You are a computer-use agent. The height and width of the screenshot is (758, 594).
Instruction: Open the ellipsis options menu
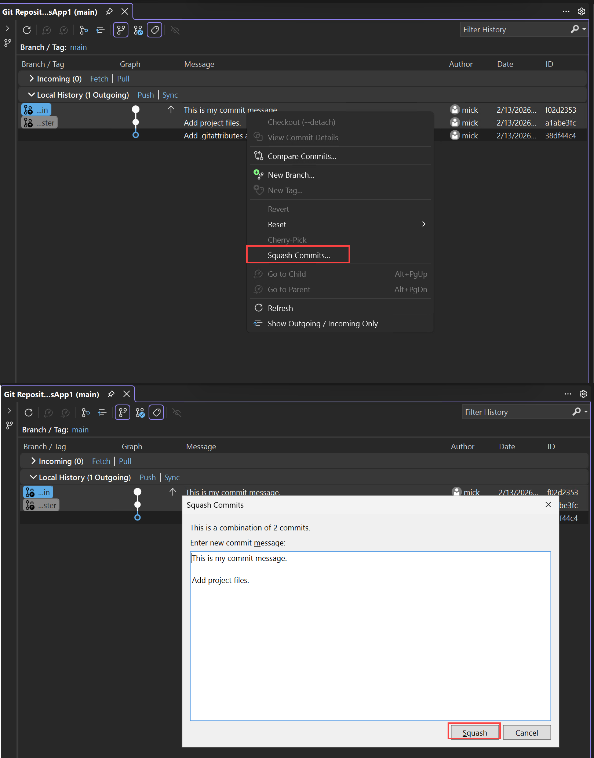coord(565,11)
